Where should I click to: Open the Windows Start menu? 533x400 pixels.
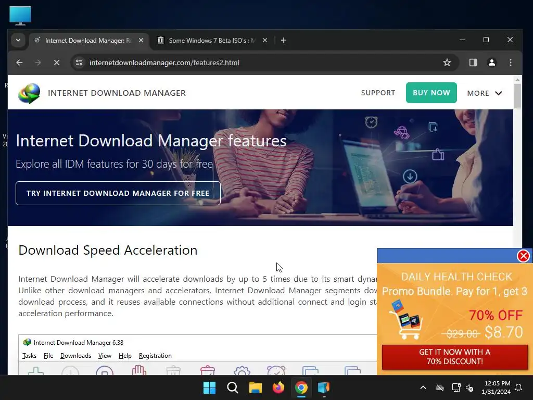pyautogui.click(x=209, y=387)
